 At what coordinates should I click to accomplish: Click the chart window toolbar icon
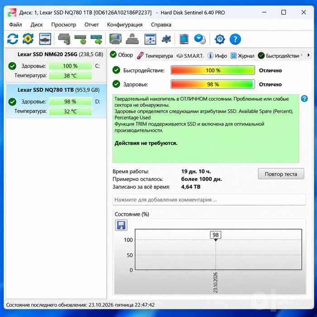click(150, 39)
